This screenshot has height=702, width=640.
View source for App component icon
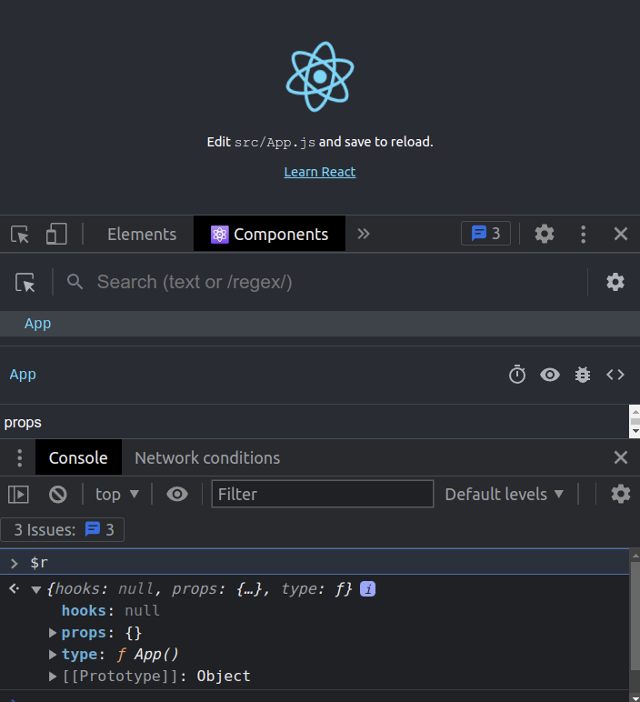pyautogui.click(x=615, y=375)
